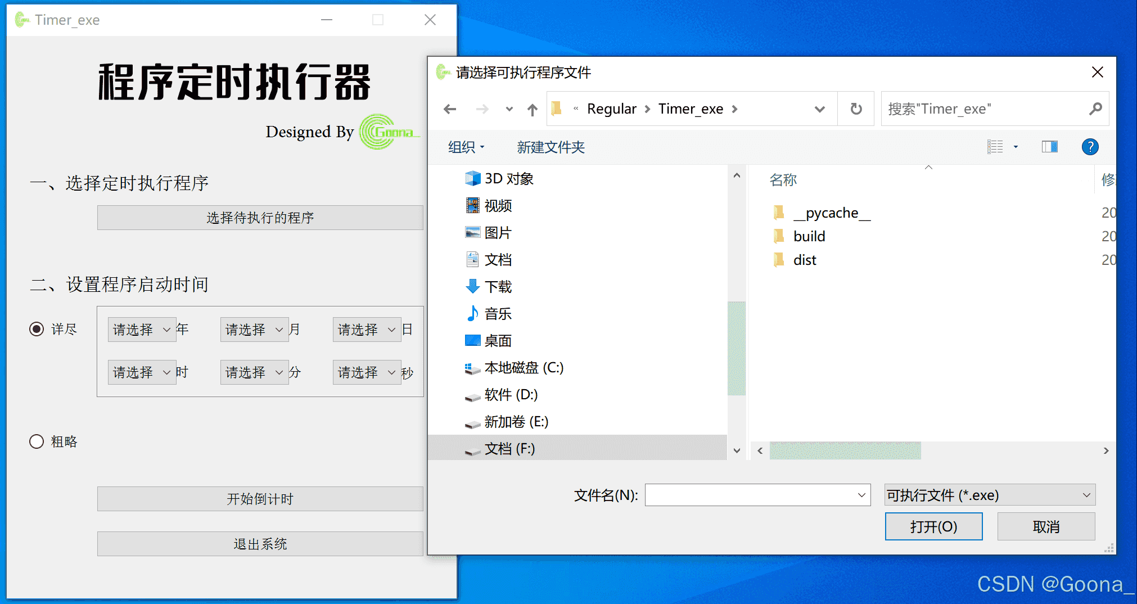Click the address bar folder icon
Image resolution: width=1137 pixels, height=604 pixels.
pos(557,108)
